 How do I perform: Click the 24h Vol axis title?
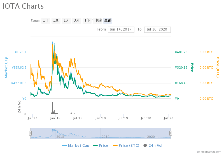pyautogui.click(x=19, y=106)
